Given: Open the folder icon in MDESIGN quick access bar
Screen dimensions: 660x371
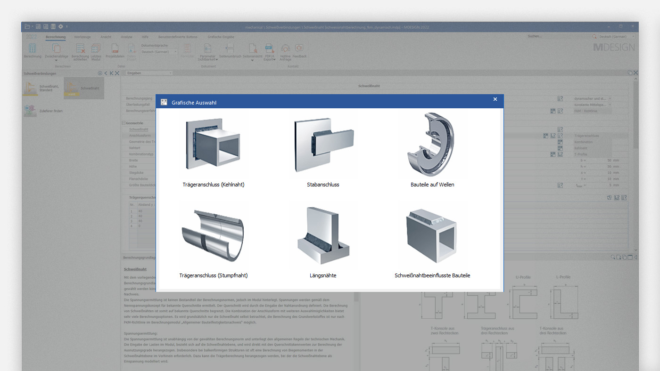Looking at the screenshot, I should [27, 26].
